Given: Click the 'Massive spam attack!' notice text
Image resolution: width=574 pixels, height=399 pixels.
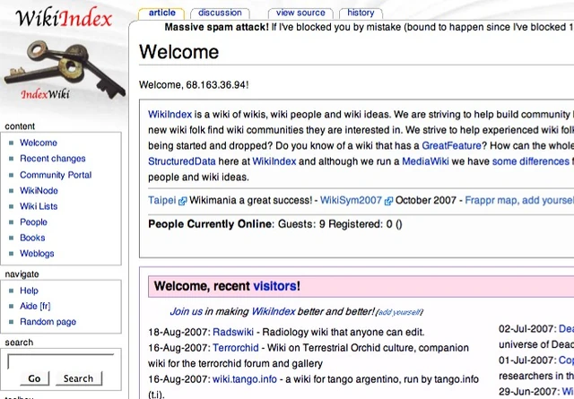Looking at the screenshot, I should 216,27.
